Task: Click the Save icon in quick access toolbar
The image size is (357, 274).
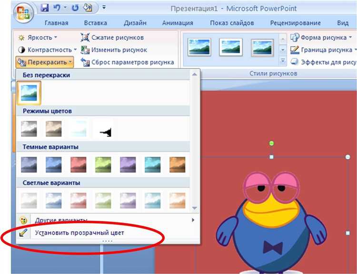Action: click(x=45, y=8)
